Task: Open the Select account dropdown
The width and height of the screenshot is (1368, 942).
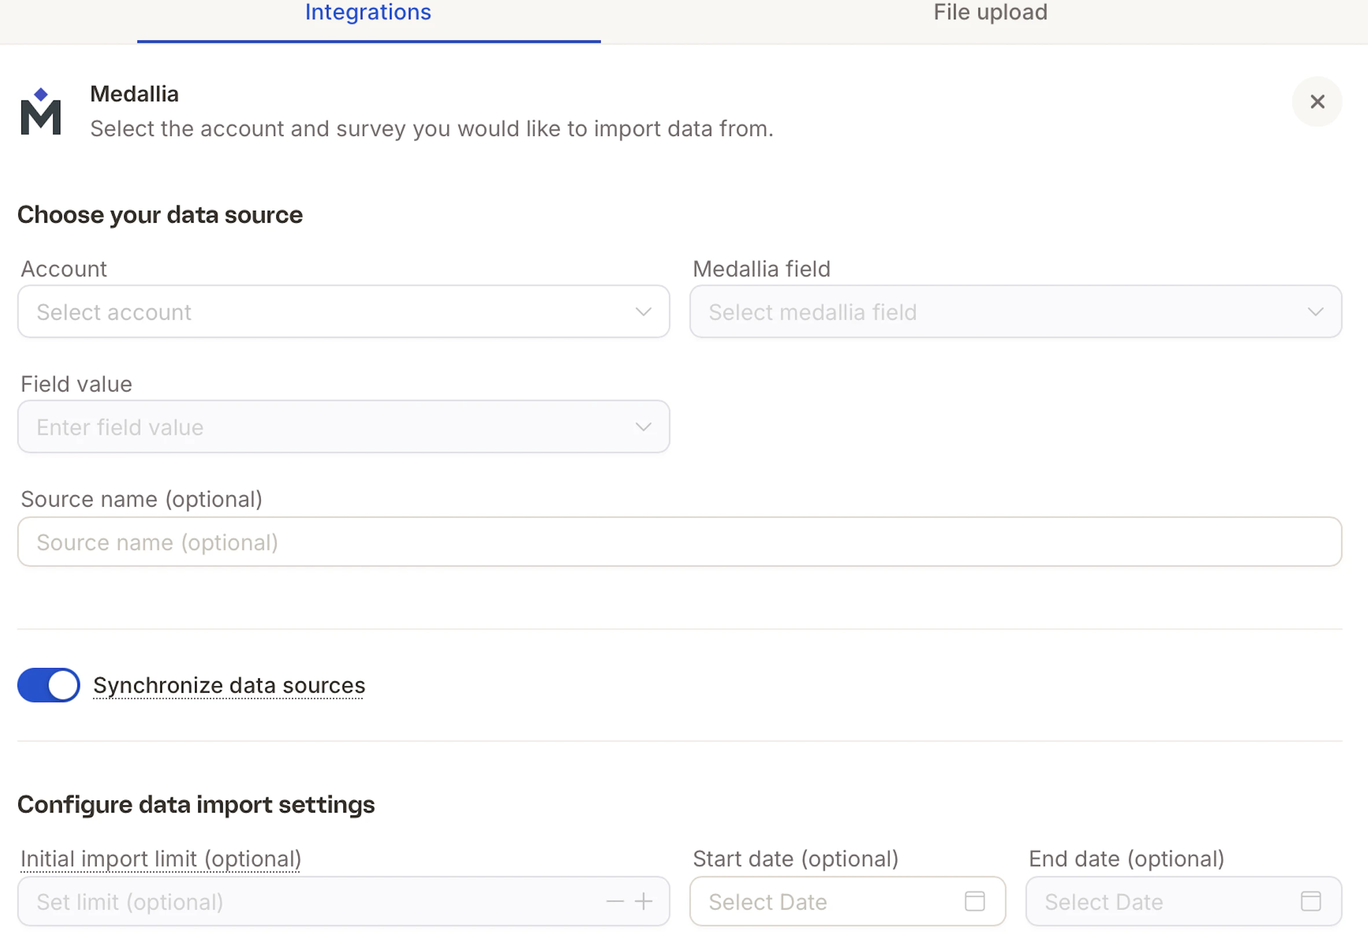Action: coord(343,311)
